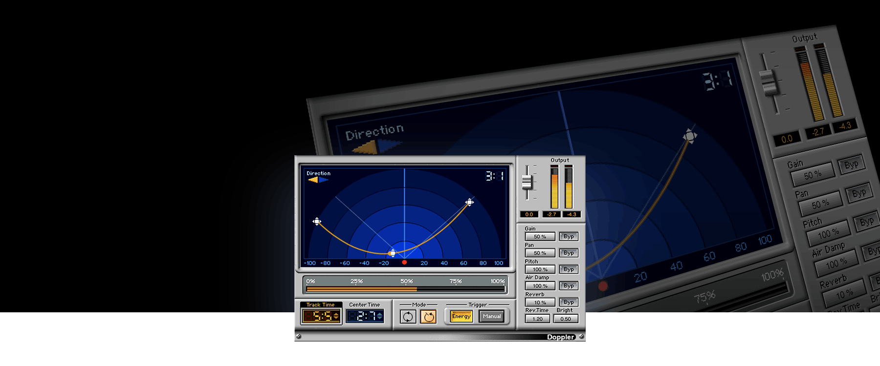
Task: Click the Bright 0.50 value field
Action: click(x=566, y=319)
